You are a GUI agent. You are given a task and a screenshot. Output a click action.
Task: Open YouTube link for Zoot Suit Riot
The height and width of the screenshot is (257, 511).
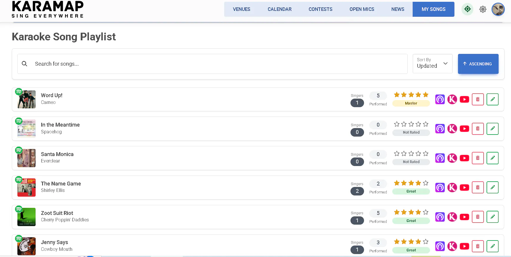click(464, 217)
